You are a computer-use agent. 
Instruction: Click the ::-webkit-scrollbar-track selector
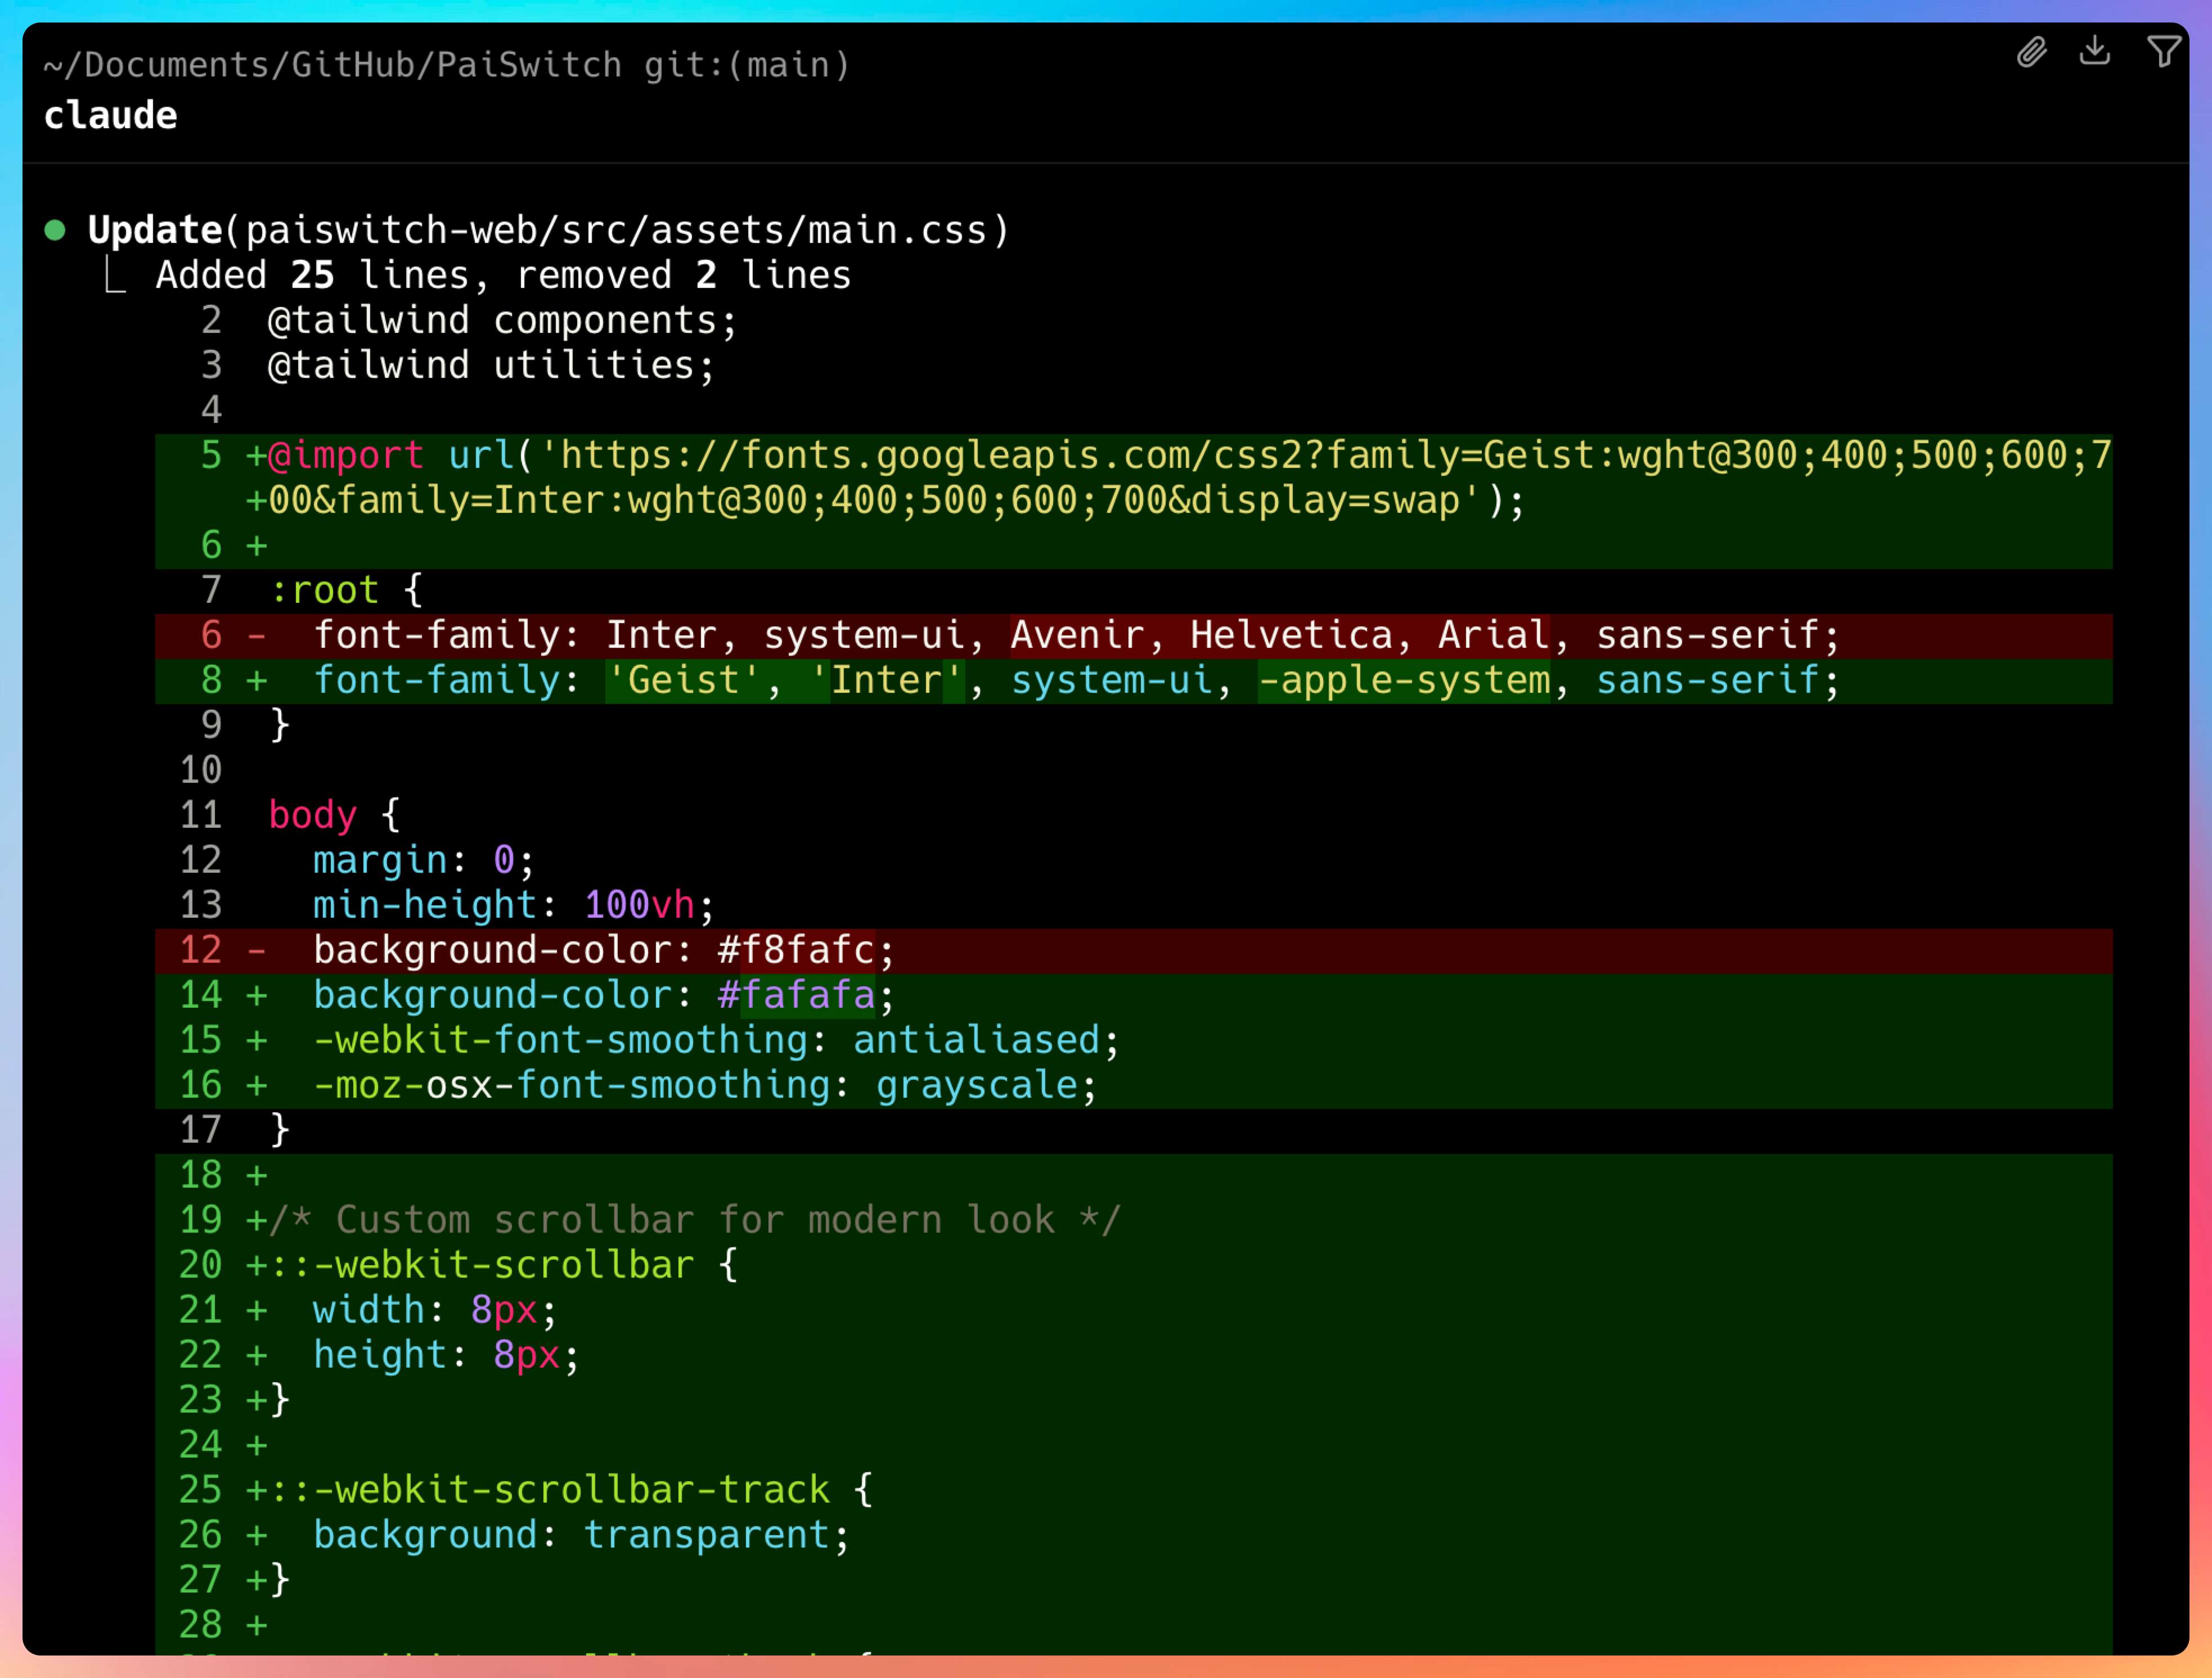tap(550, 1490)
